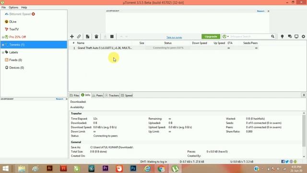
Task: Sort by Seeds/Peers column header
Action: coord(250,43)
